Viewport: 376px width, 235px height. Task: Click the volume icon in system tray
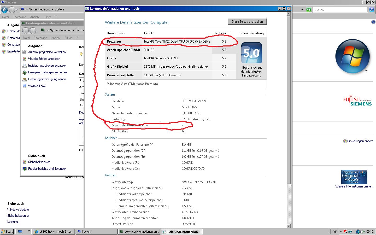363,231
